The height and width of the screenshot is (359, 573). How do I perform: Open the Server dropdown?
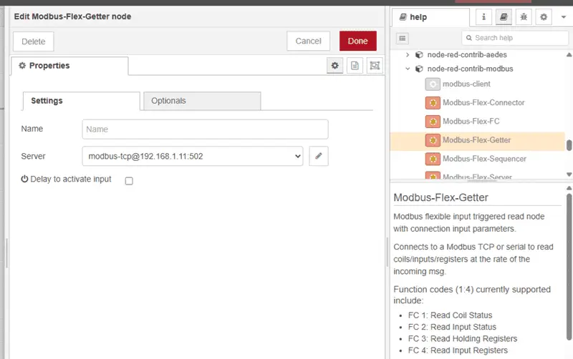[x=193, y=156]
